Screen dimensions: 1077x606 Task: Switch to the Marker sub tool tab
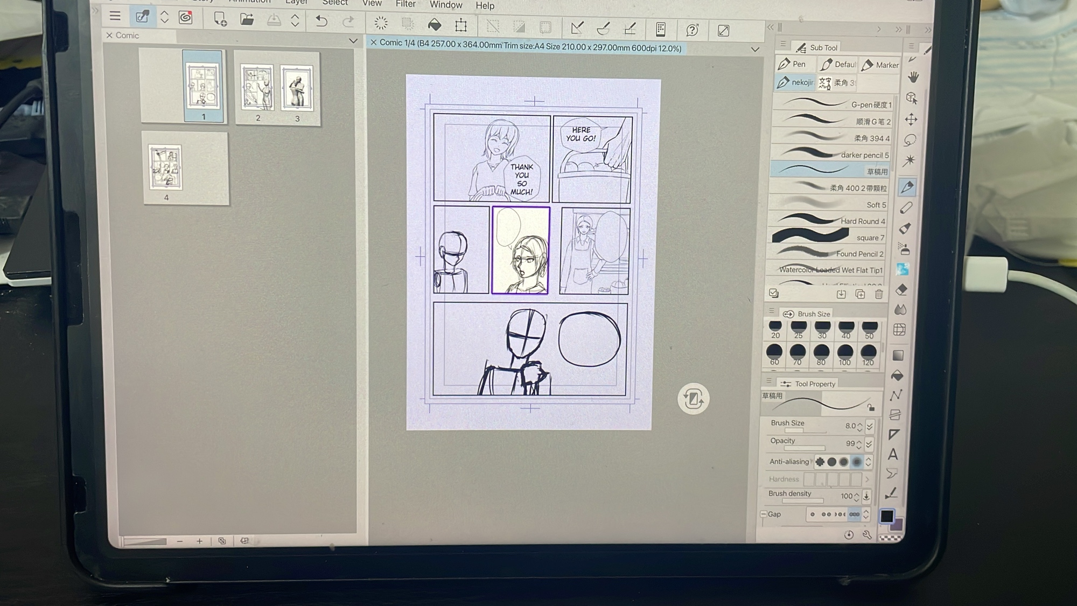point(880,65)
